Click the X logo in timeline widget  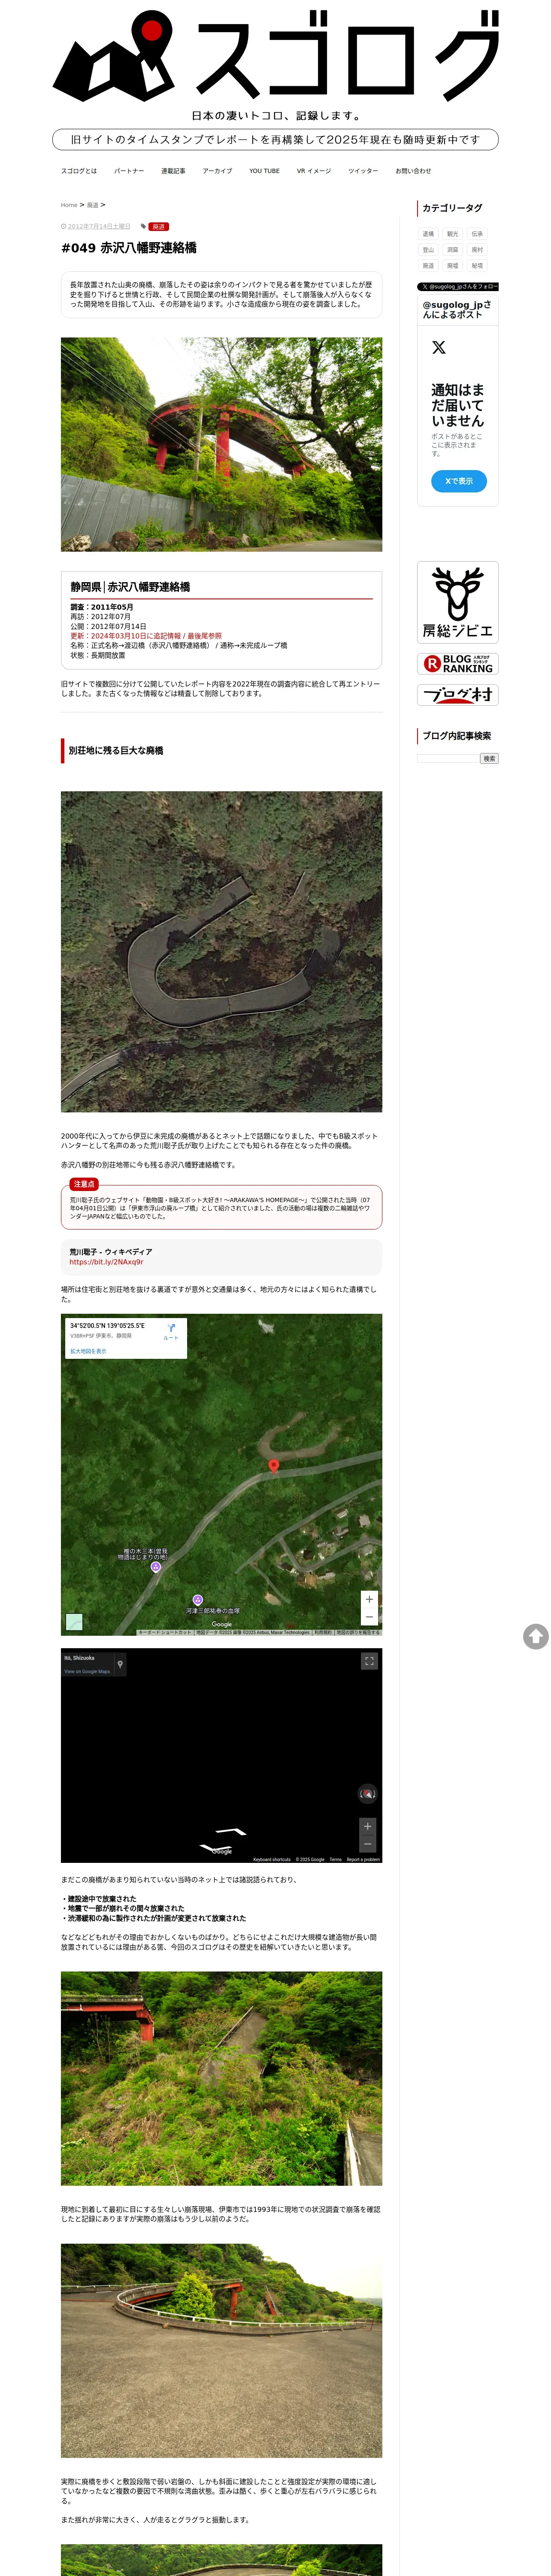(x=439, y=348)
